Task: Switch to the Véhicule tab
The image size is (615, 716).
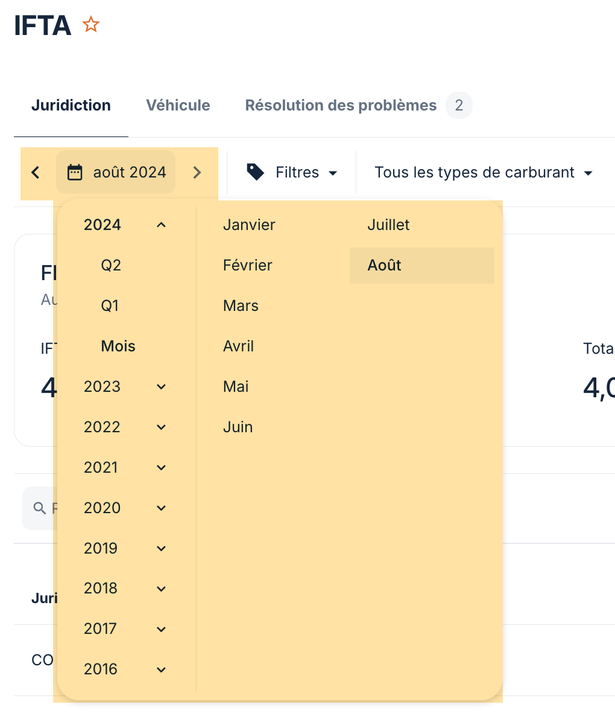Action: [178, 106]
